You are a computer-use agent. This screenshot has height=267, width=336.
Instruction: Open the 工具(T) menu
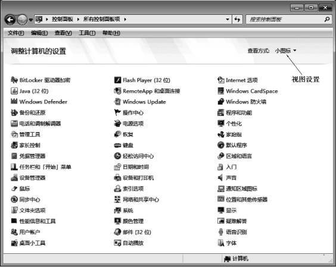coord(87,33)
